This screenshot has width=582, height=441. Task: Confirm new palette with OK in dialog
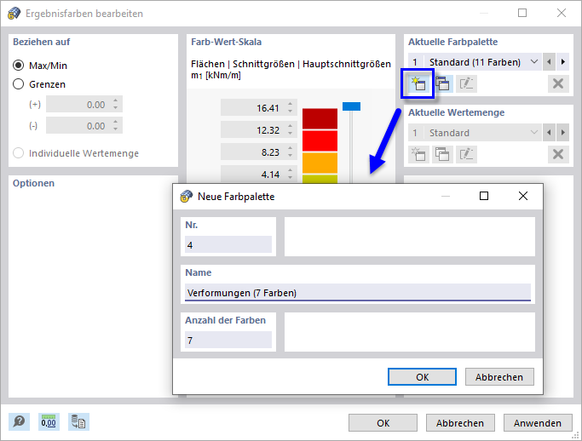(x=422, y=377)
